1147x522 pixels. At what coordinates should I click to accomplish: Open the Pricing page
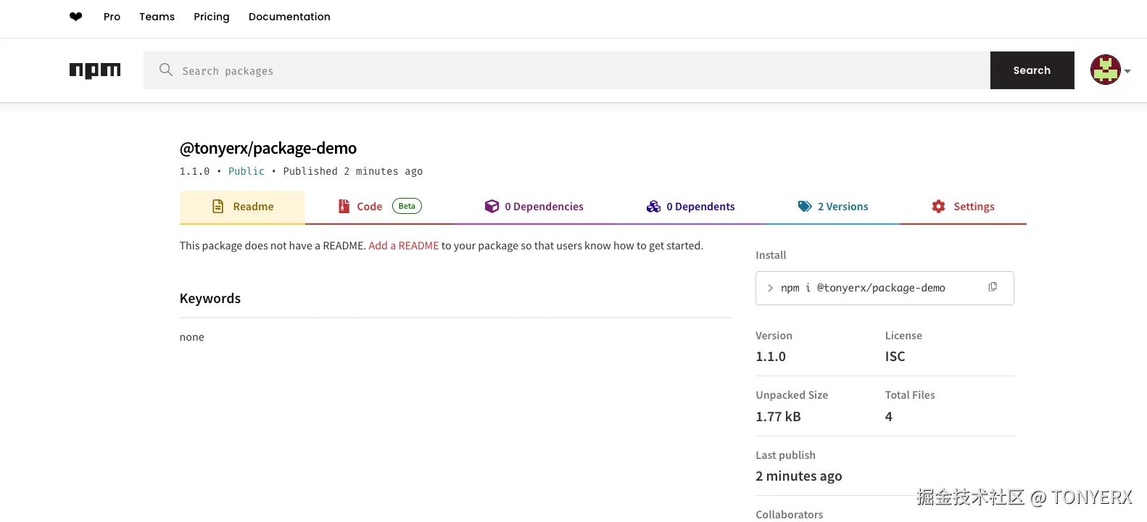pyautogui.click(x=211, y=17)
